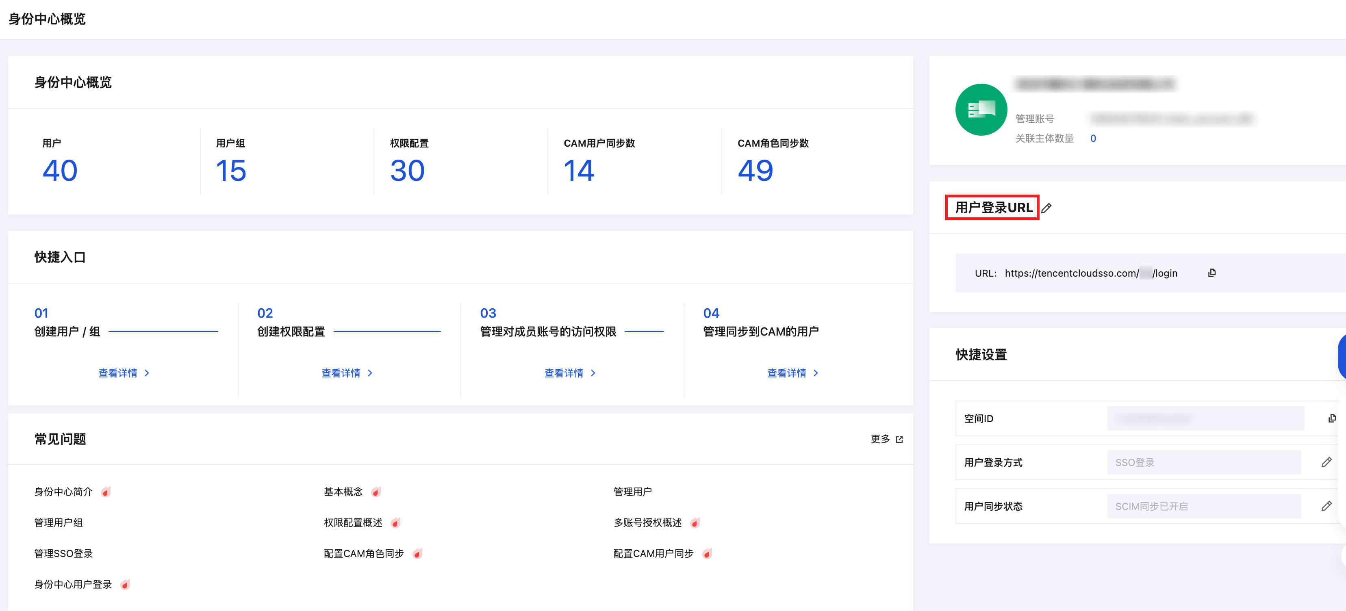Click the hot flame icon beside 身份中心简介
1346x611 pixels.
click(x=106, y=492)
